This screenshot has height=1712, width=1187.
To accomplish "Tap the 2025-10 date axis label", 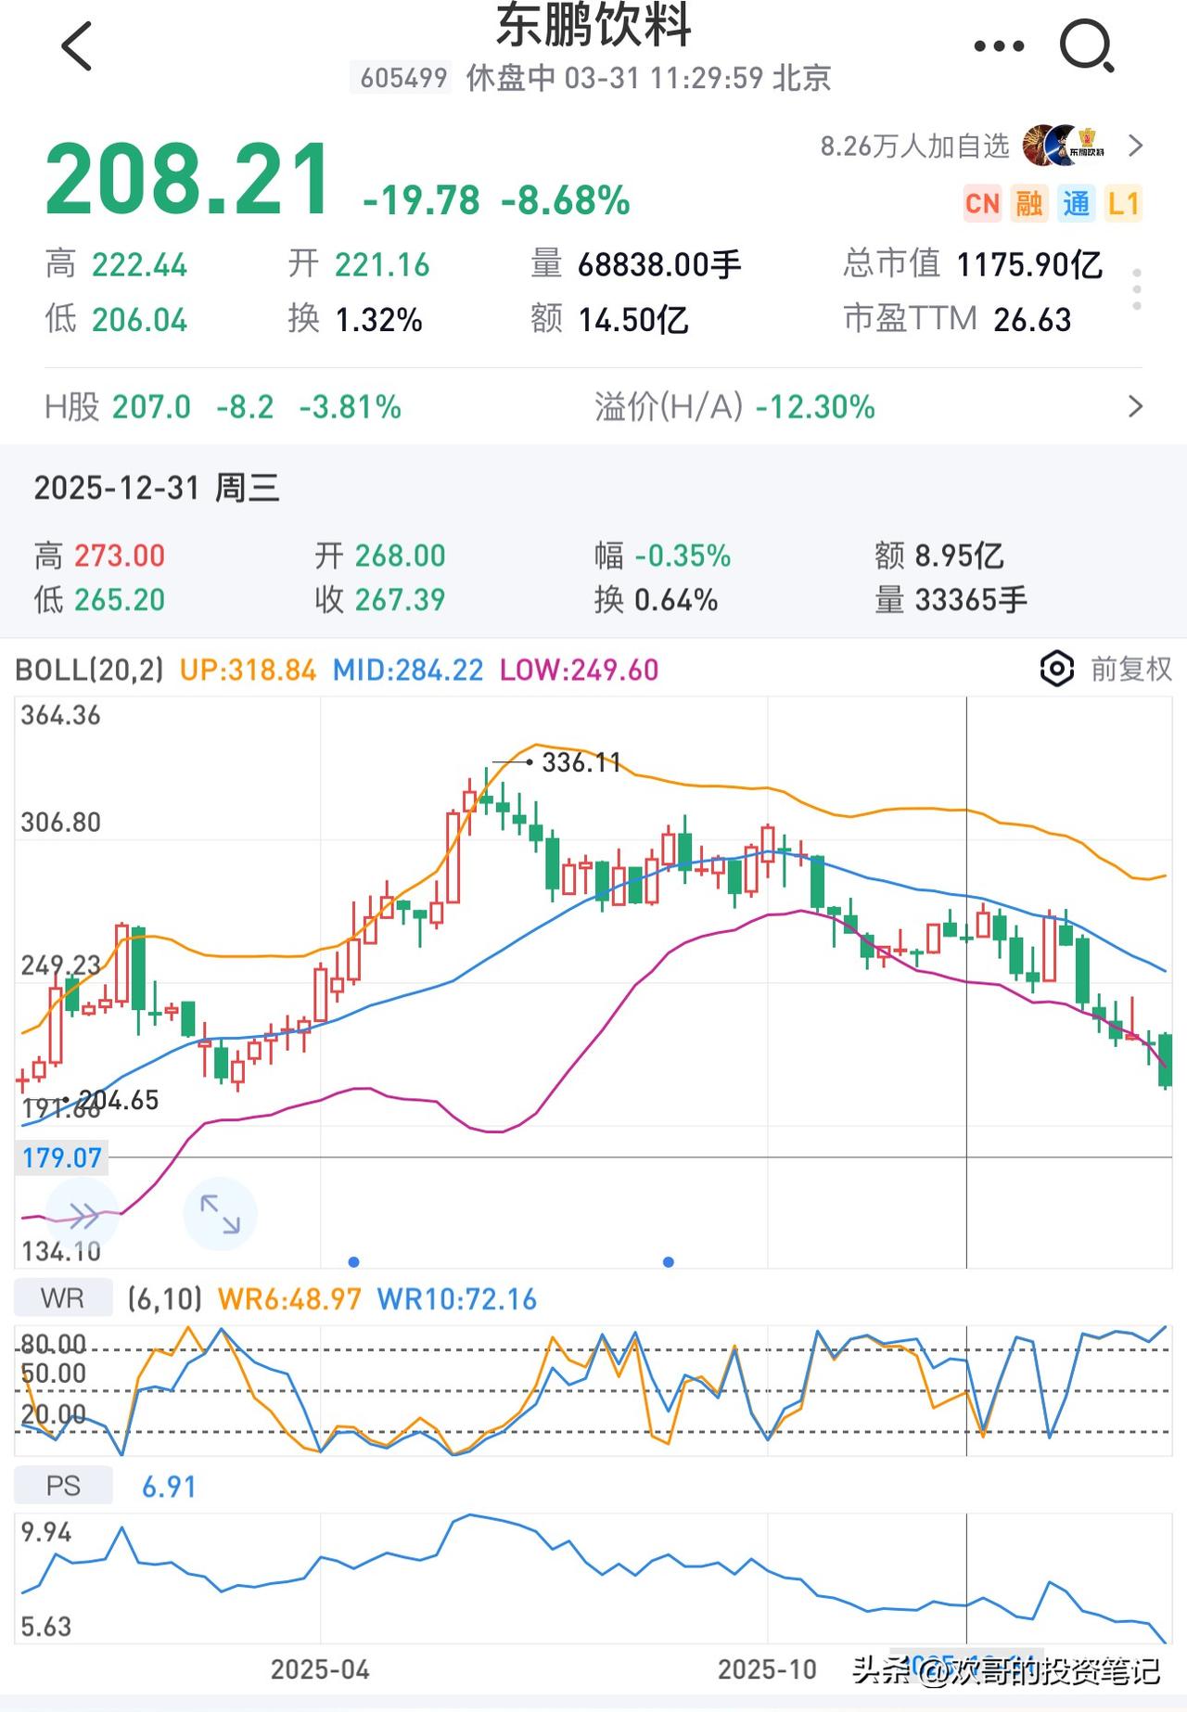I will pos(767,1669).
